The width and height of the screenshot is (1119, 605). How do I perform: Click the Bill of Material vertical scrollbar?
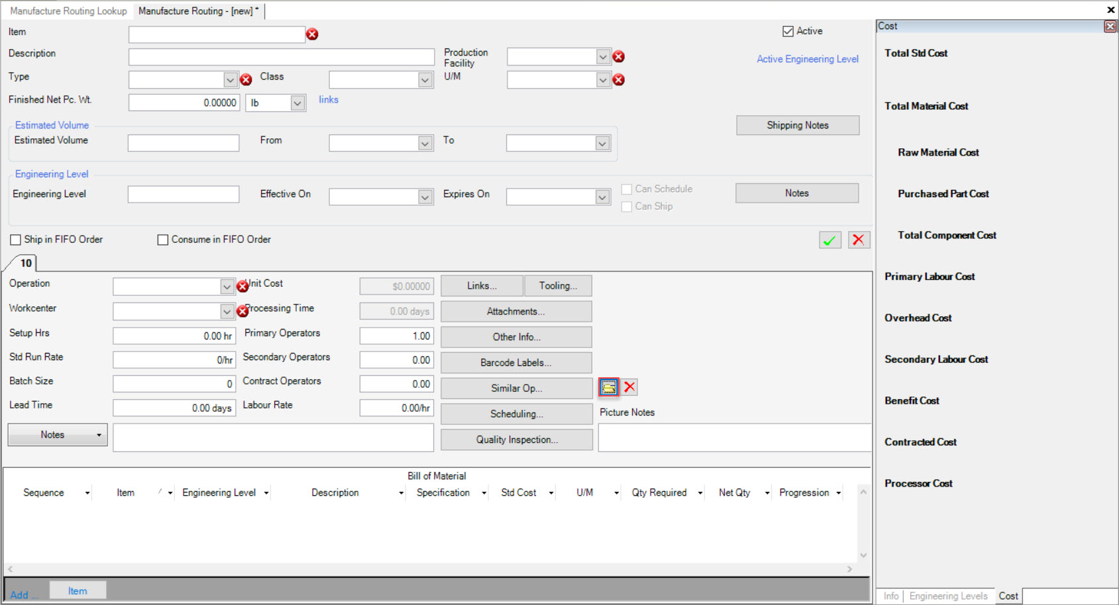point(863,524)
